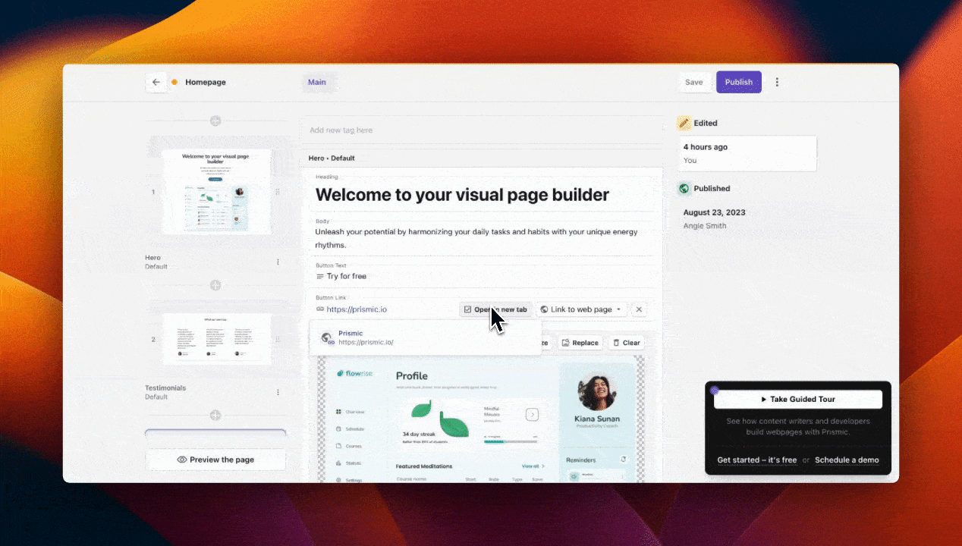Image resolution: width=962 pixels, height=546 pixels.
Task: Click the Schedule a demo link
Action: click(846, 460)
